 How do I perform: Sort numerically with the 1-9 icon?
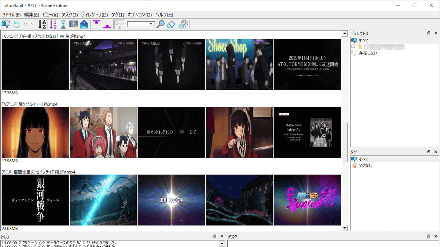53,25
